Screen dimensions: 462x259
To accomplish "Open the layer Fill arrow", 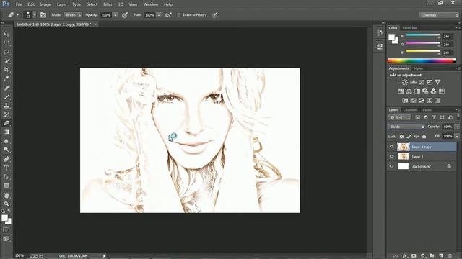I will [x=457, y=136].
